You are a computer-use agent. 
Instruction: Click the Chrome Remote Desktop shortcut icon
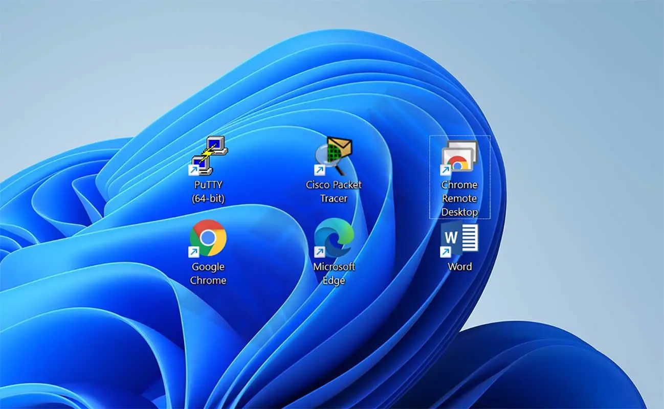coord(459,156)
